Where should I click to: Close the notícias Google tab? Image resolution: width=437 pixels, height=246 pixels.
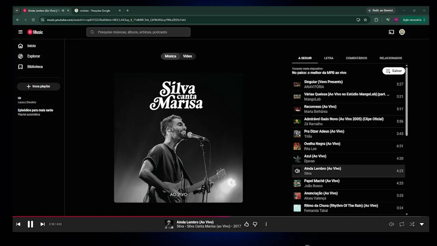(120, 11)
